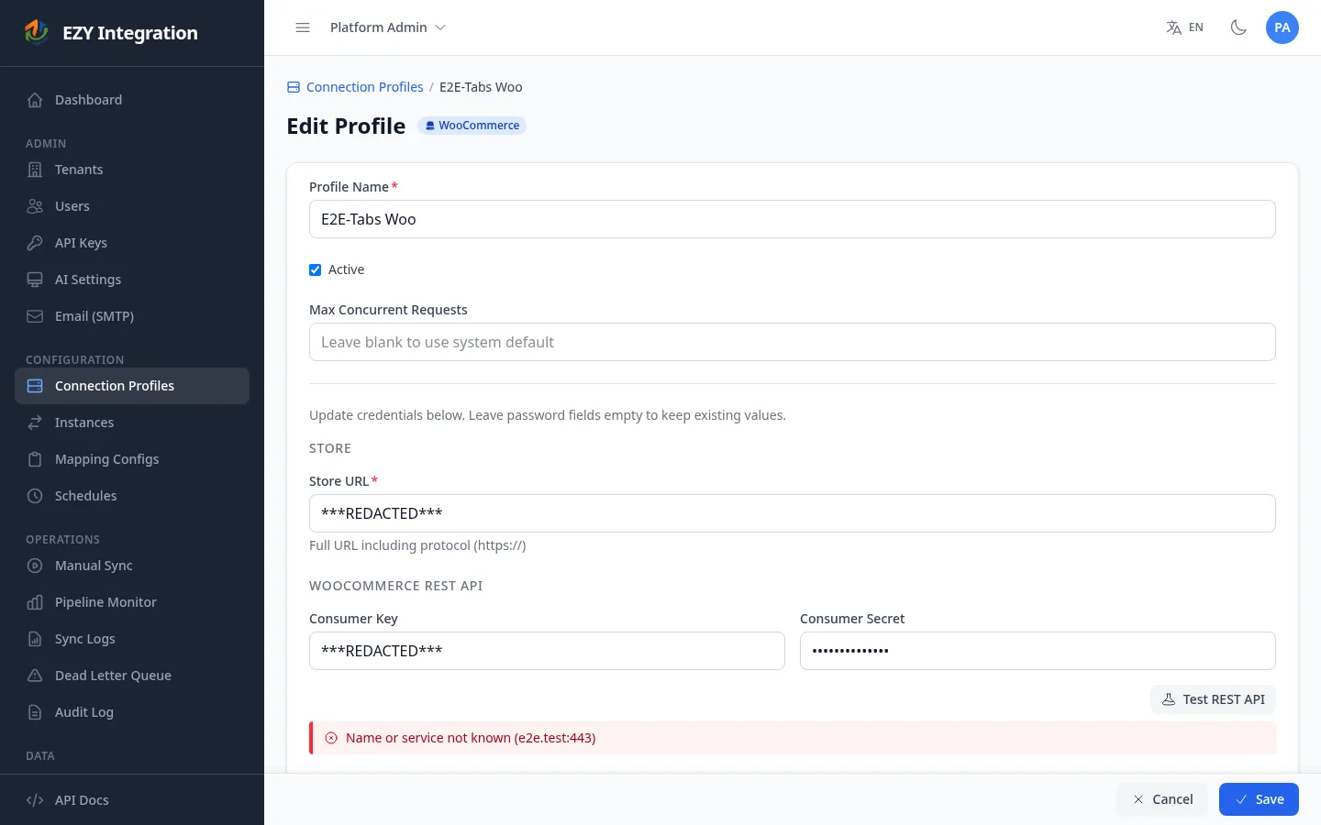Toggle the hamburger sidebar menu icon
This screenshot has width=1321, height=825.
click(303, 27)
